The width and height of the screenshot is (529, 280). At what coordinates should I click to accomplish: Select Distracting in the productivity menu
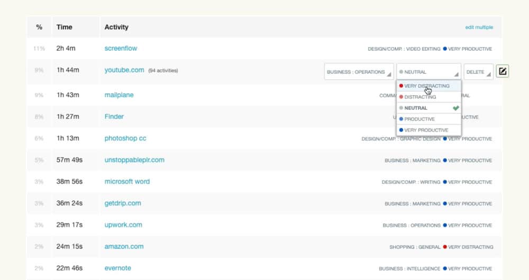click(428, 97)
